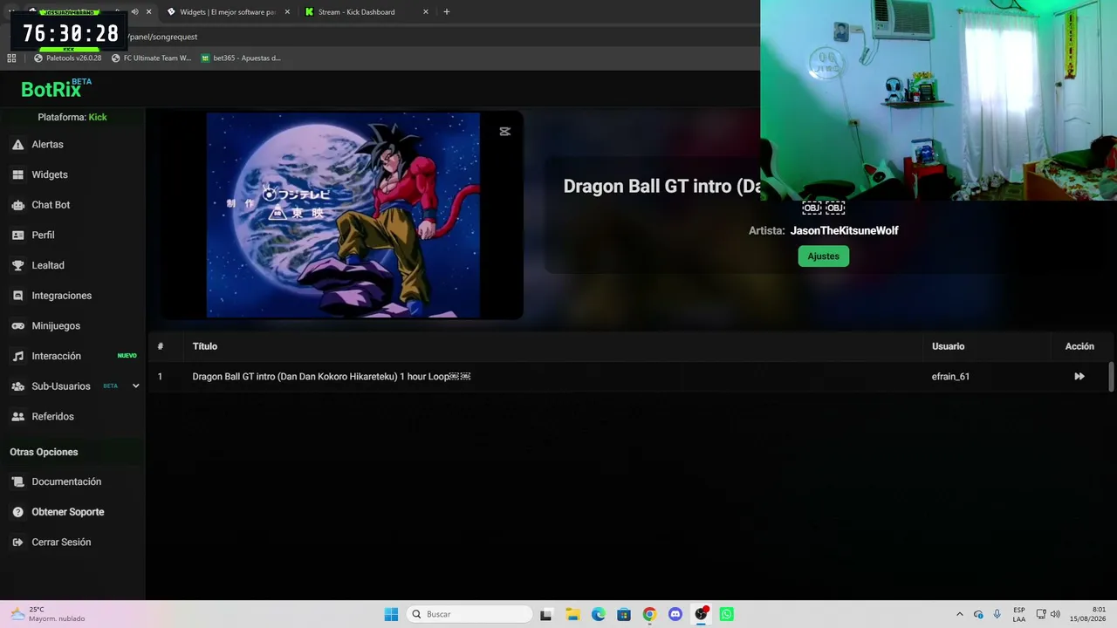Show hidden system tray icons

click(960, 614)
